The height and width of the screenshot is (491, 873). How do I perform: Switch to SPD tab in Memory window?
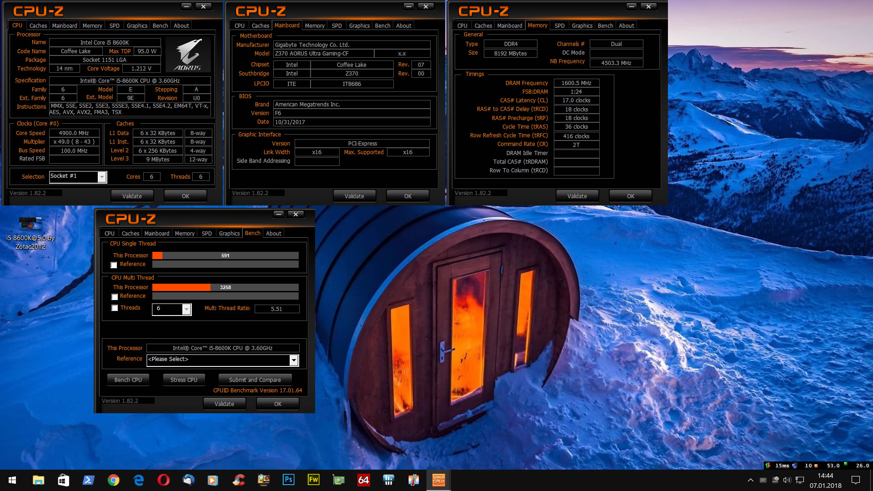559,26
